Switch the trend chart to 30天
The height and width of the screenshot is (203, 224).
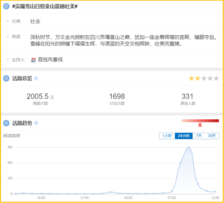[x=212, y=136]
